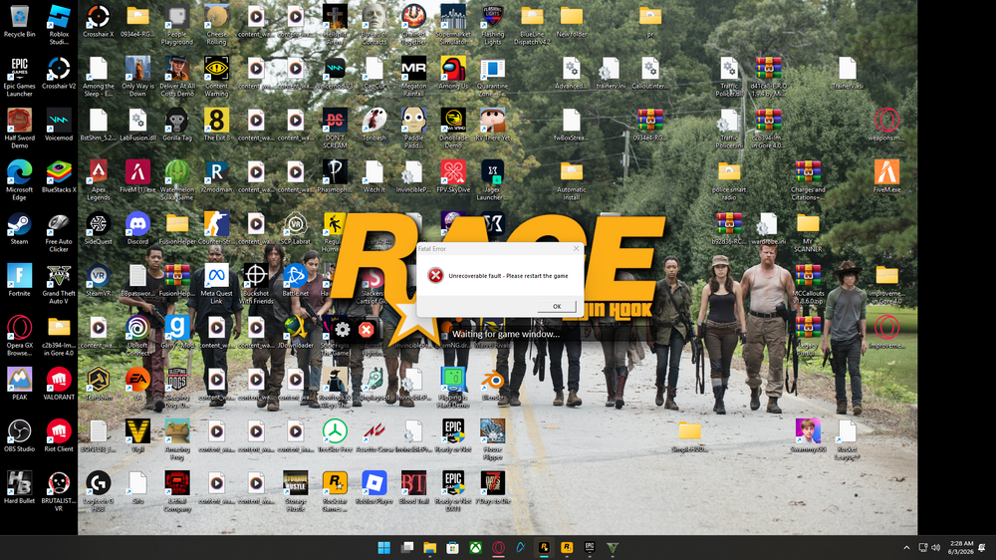This screenshot has height=560, width=996.
Task: Select the SideQuest shortcut
Action: pyautogui.click(x=99, y=229)
